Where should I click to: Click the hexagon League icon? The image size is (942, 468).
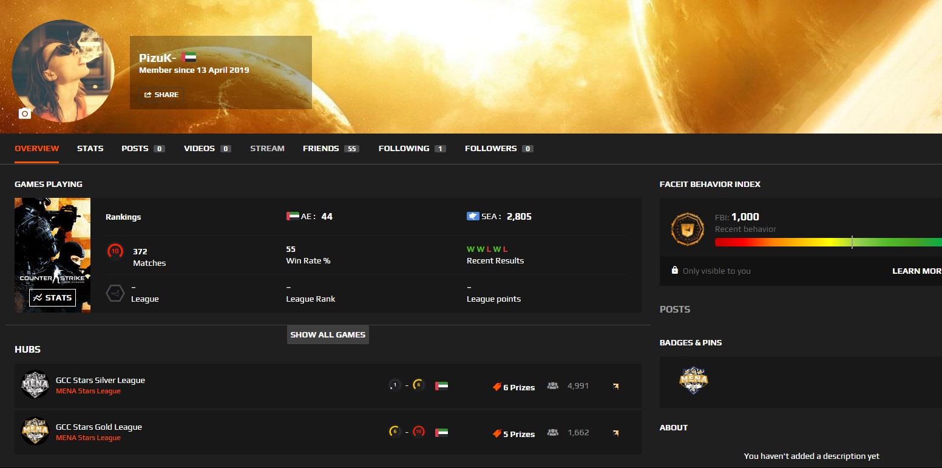click(x=115, y=293)
